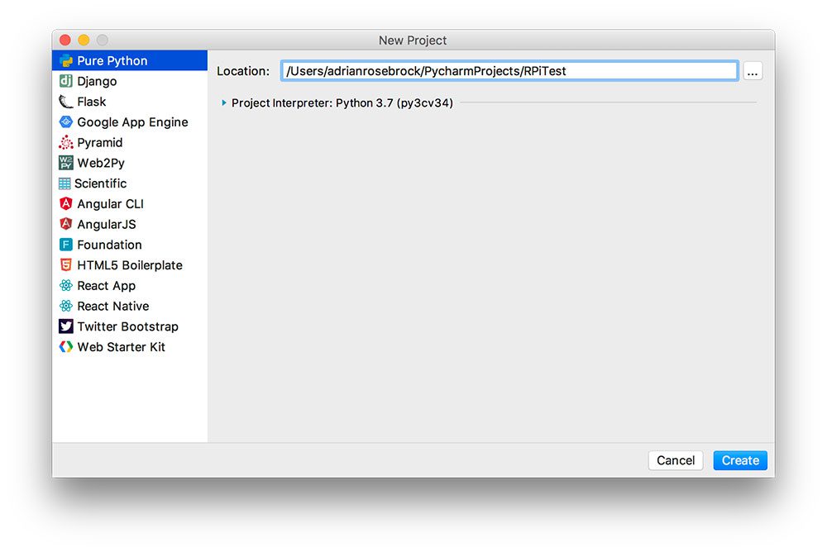Choose Django project type
This screenshot has height=552, width=827.
tap(130, 81)
